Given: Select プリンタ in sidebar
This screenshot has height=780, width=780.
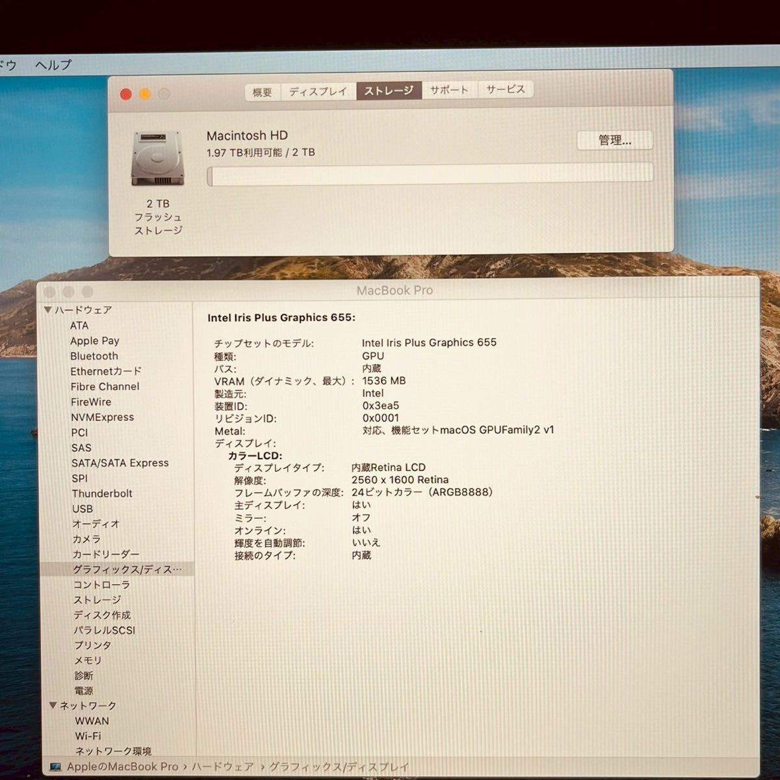Looking at the screenshot, I should pyautogui.click(x=92, y=645).
